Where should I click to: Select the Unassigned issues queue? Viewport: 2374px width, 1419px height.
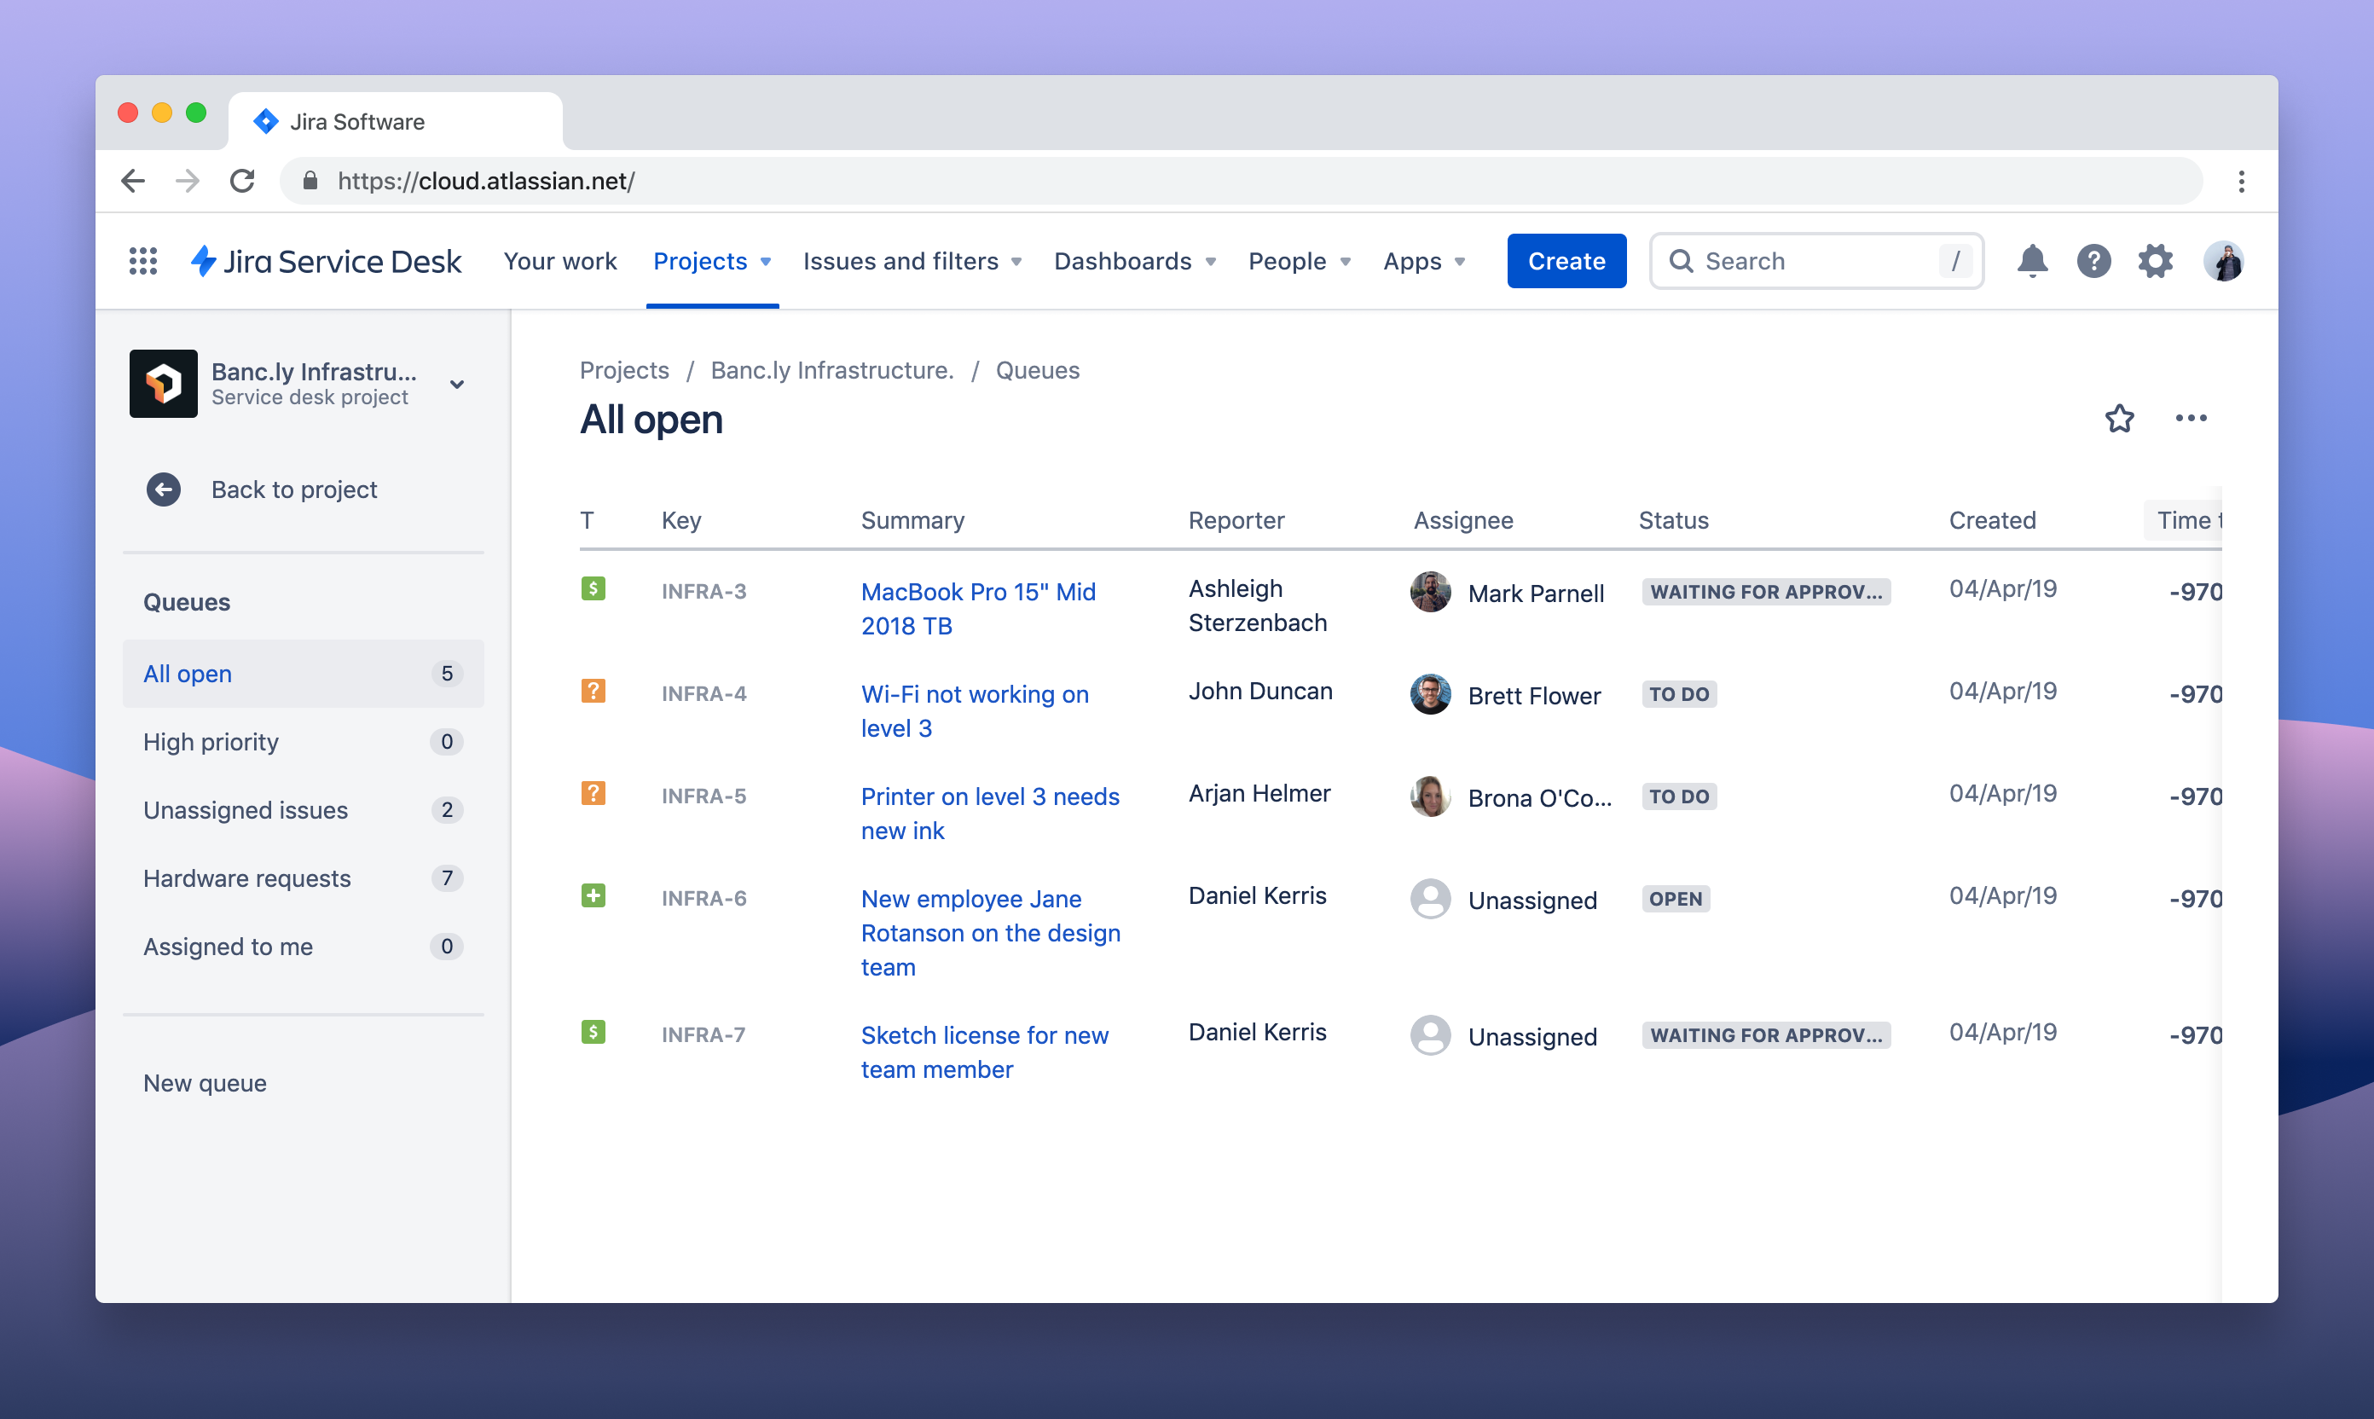click(x=245, y=809)
